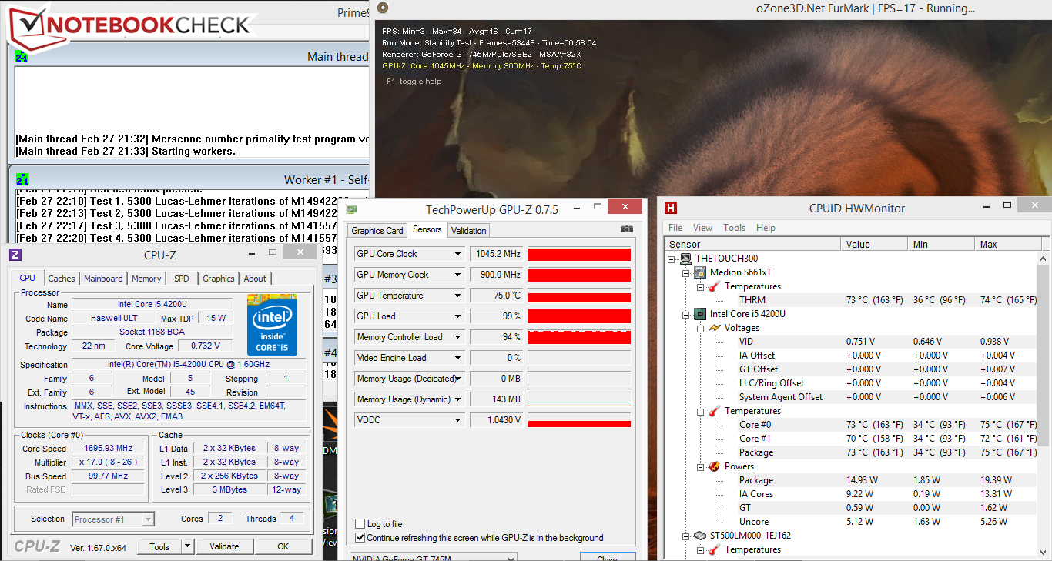Viewport: 1052px width, 561px height.
Task: Open the GPU Core Clock sensor dropdown
Action: pos(458,254)
